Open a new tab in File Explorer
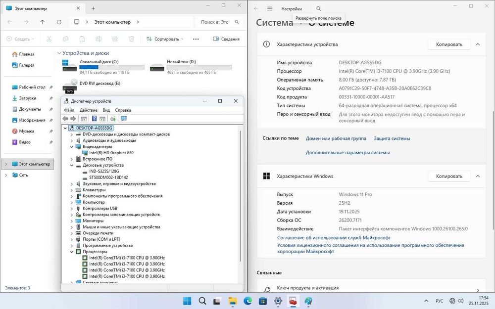495x309 pixels. [x=93, y=8]
